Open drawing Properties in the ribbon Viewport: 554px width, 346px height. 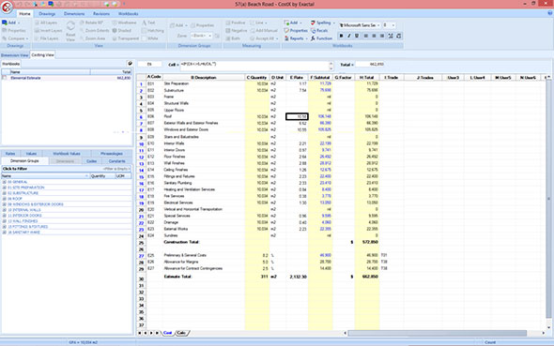click(14, 30)
